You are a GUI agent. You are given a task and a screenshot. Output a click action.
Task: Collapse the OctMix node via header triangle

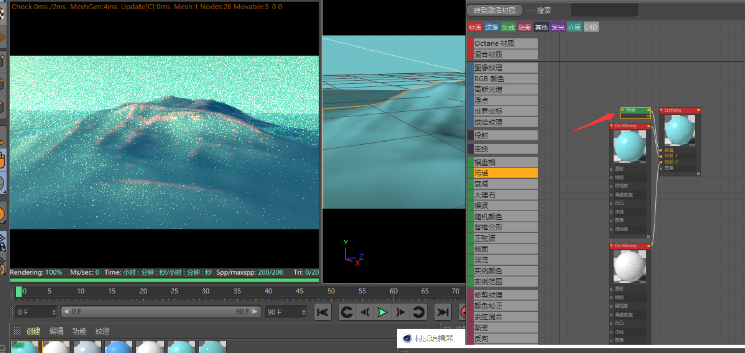(661, 110)
